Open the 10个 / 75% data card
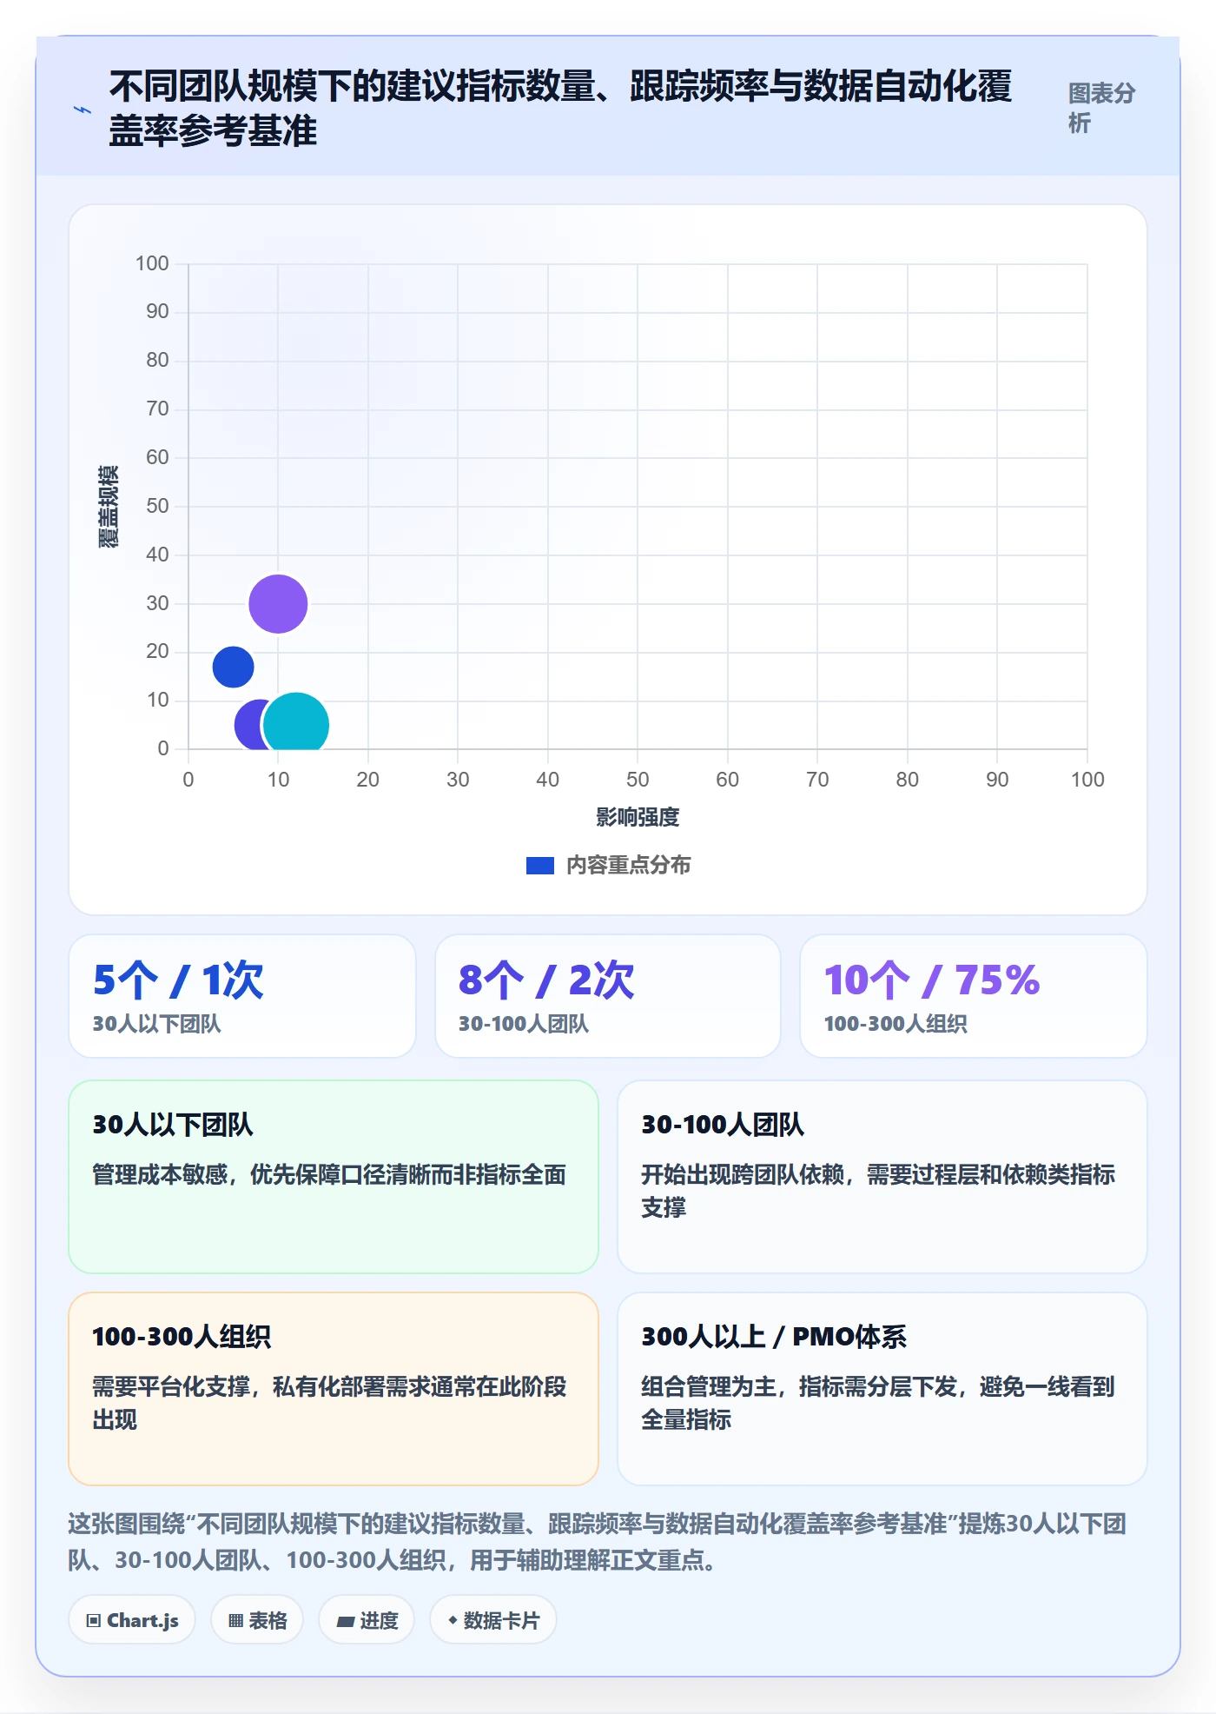The height and width of the screenshot is (1714, 1216). click(x=973, y=996)
